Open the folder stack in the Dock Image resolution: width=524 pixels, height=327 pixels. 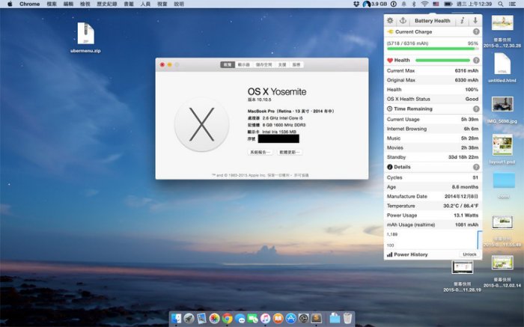335,318
